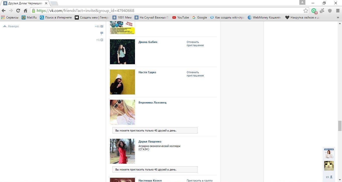Open Настюша Козел profile name
Viewport: 342px width, 182px height.
click(150, 180)
